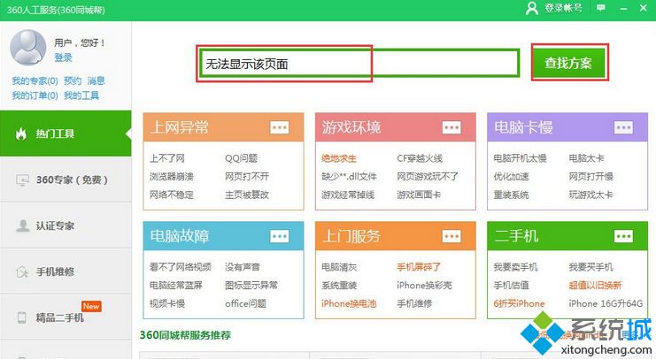The width and height of the screenshot is (656, 359).
Task: Open more options on 上门服务 card
Action: point(451,236)
